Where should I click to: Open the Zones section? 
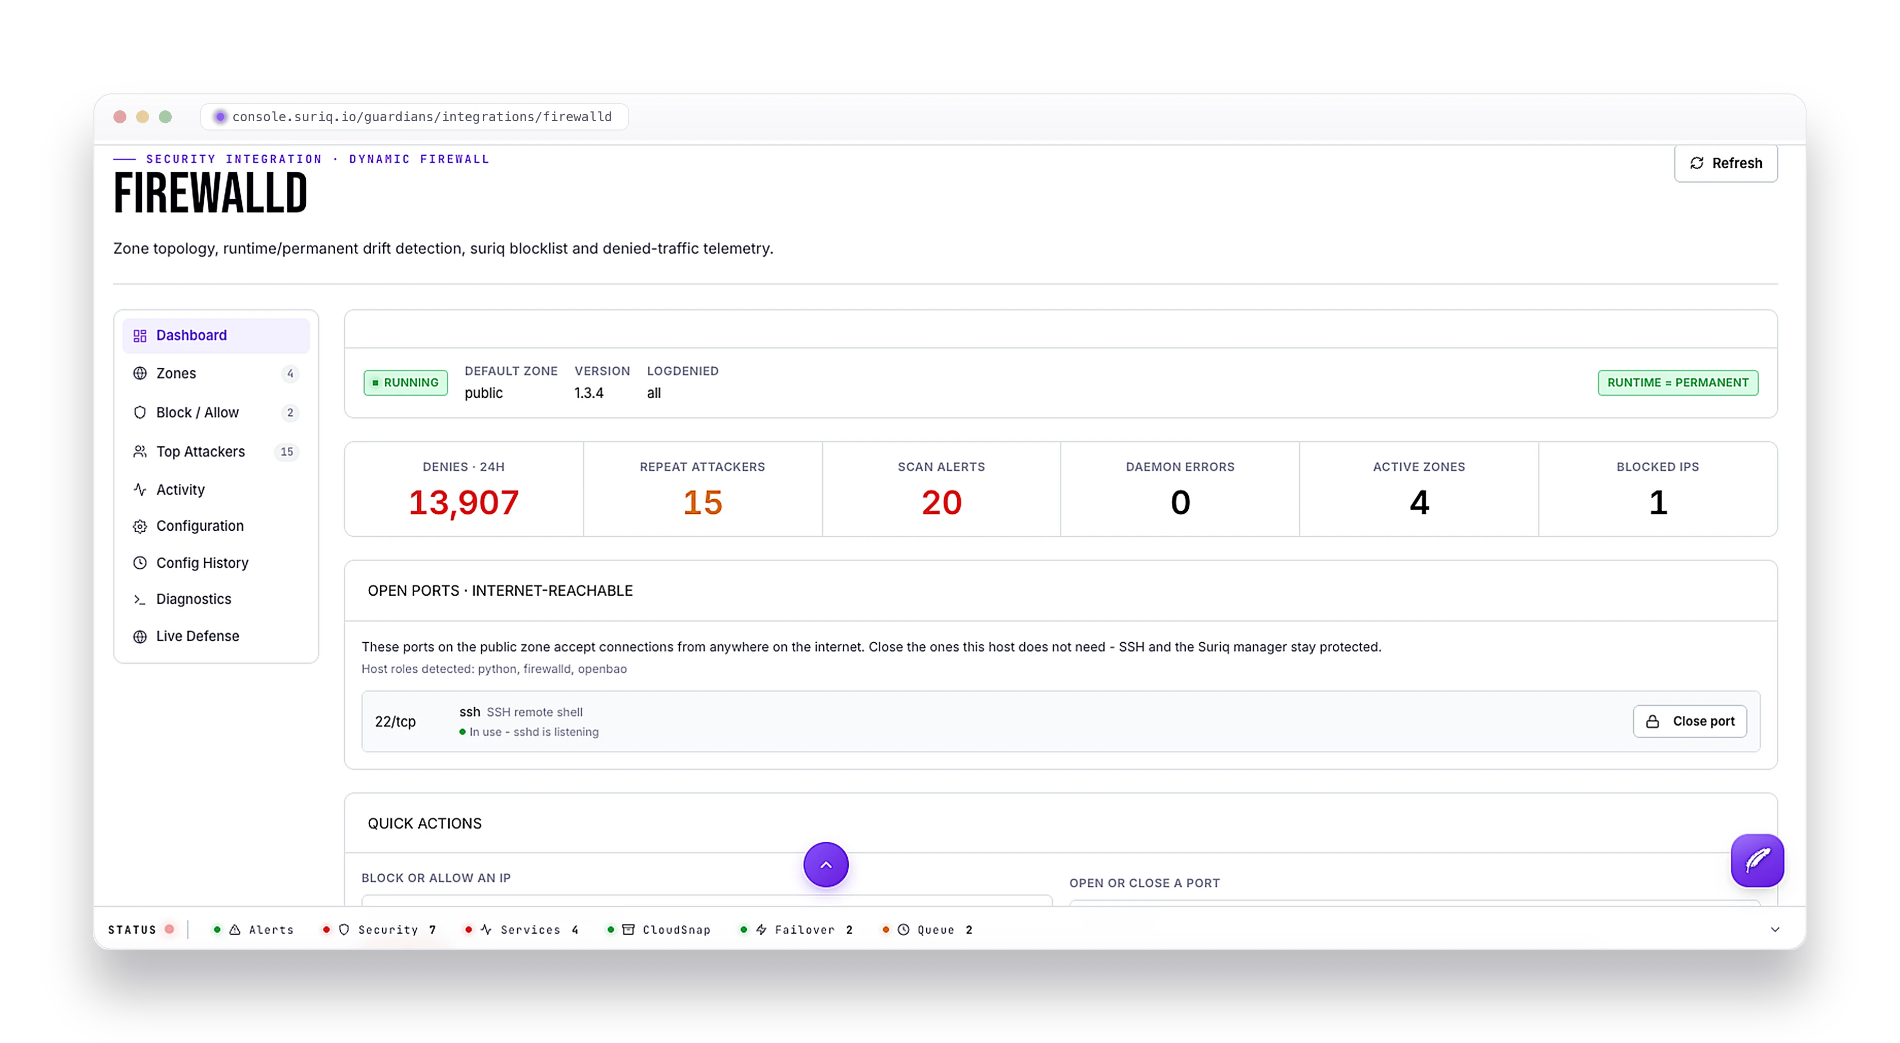(x=216, y=373)
